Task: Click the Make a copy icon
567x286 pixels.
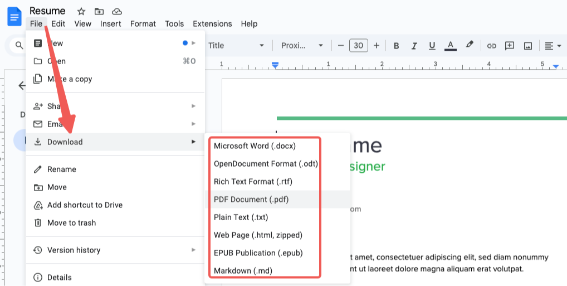Action: pyautogui.click(x=38, y=79)
